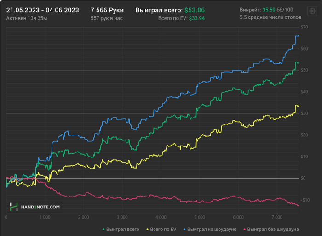Image resolution: width=322 pixels, height=236 pixels.
Task: Click the total winnings value $53.86
Action: click(x=195, y=10)
